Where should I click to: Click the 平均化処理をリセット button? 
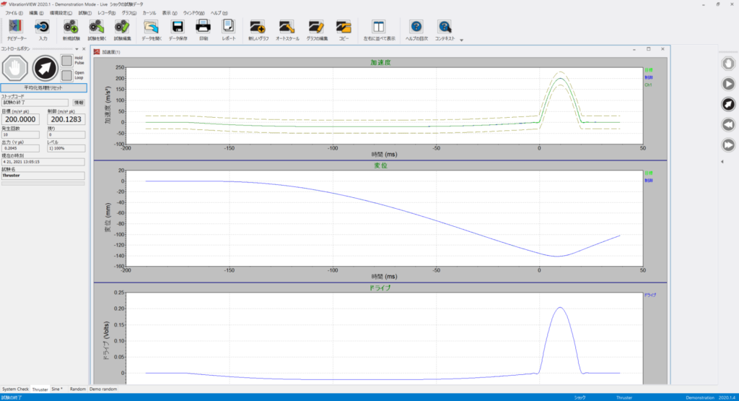(43, 87)
